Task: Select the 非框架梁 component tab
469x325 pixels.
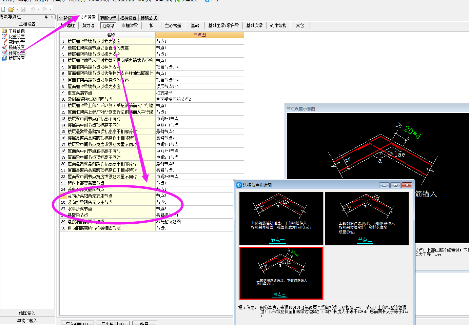Action: point(130,25)
